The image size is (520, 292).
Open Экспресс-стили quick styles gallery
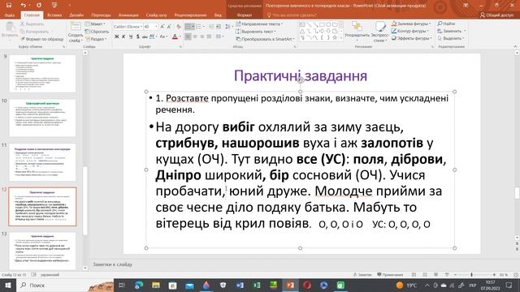click(380, 32)
